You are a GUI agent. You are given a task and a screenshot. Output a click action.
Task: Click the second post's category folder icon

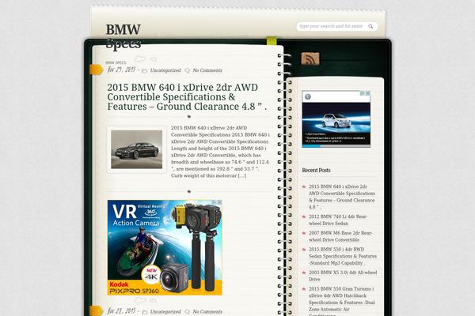pos(145,312)
